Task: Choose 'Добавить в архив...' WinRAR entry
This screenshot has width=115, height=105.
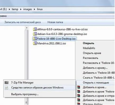Action: tap(95, 87)
